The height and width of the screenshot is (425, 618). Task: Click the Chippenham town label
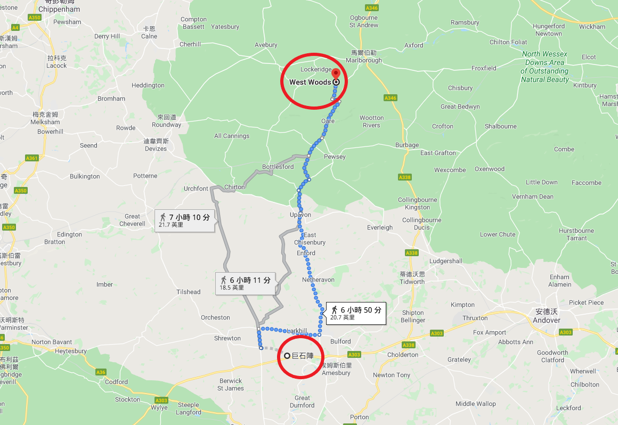tap(59, 9)
